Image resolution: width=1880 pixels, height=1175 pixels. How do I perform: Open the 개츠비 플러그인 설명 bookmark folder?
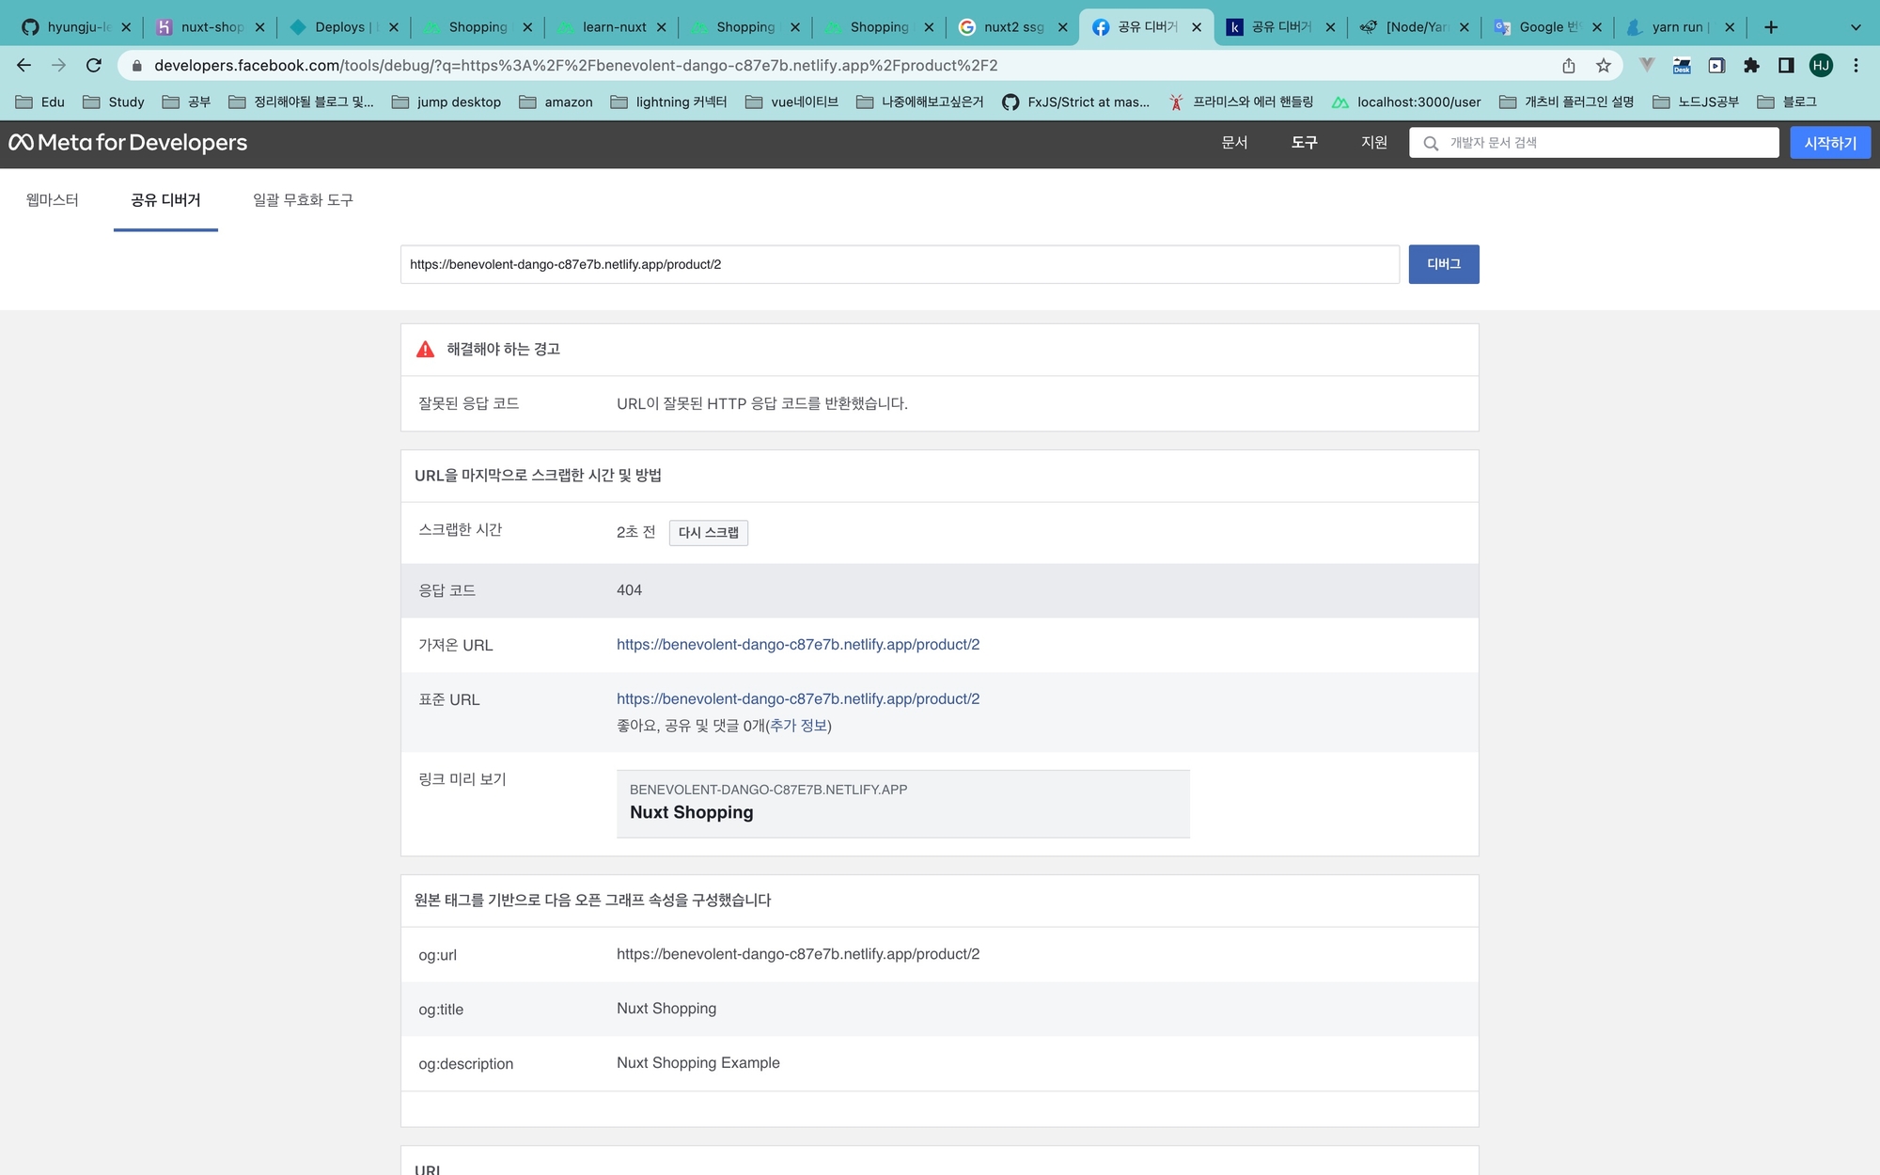(x=1566, y=102)
